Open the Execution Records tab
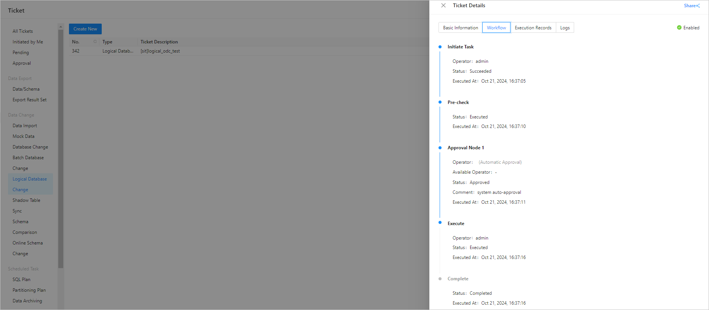This screenshot has height=310, width=709. tap(533, 28)
